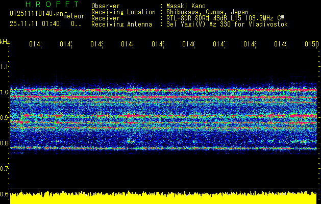
Task: Click the 'Receiving Antenna' field label
Action: pos(121,24)
